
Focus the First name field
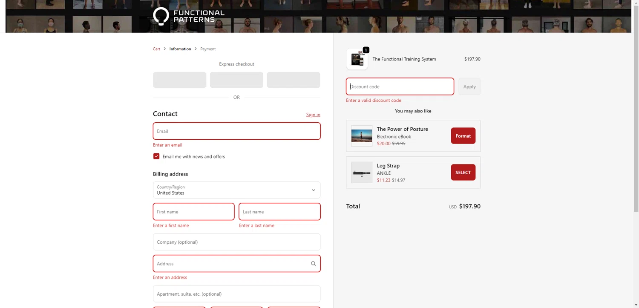[x=193, y=212]
